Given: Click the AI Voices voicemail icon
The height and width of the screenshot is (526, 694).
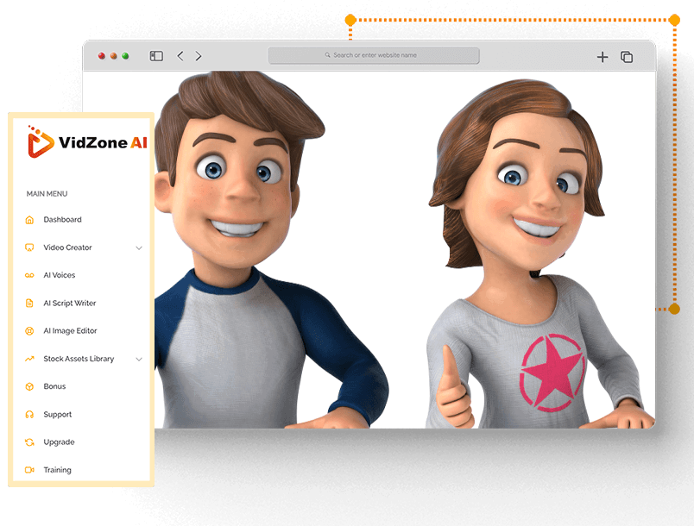Looking at the screenshot, I should (29, 275).
